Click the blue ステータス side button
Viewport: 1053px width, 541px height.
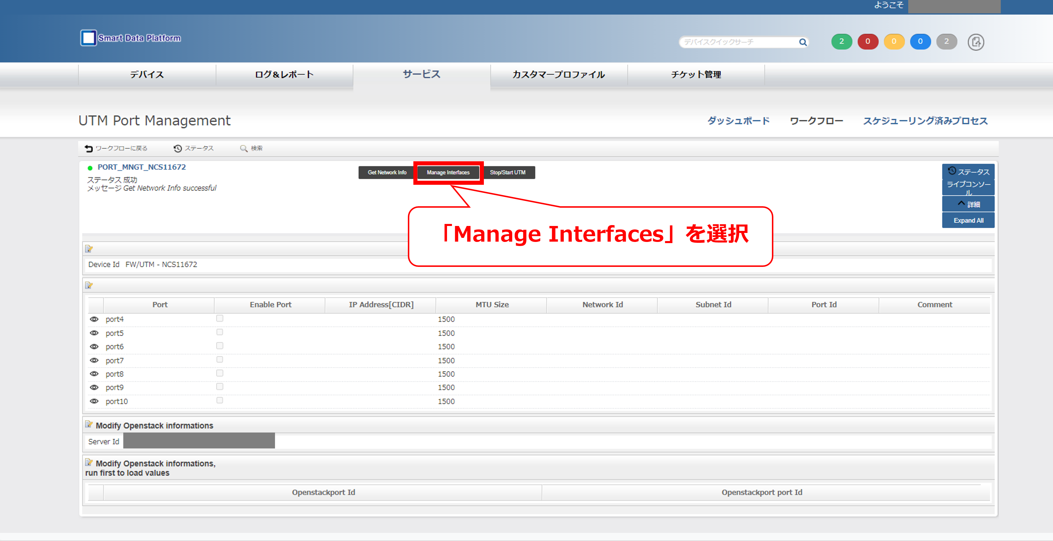point(968,171)
